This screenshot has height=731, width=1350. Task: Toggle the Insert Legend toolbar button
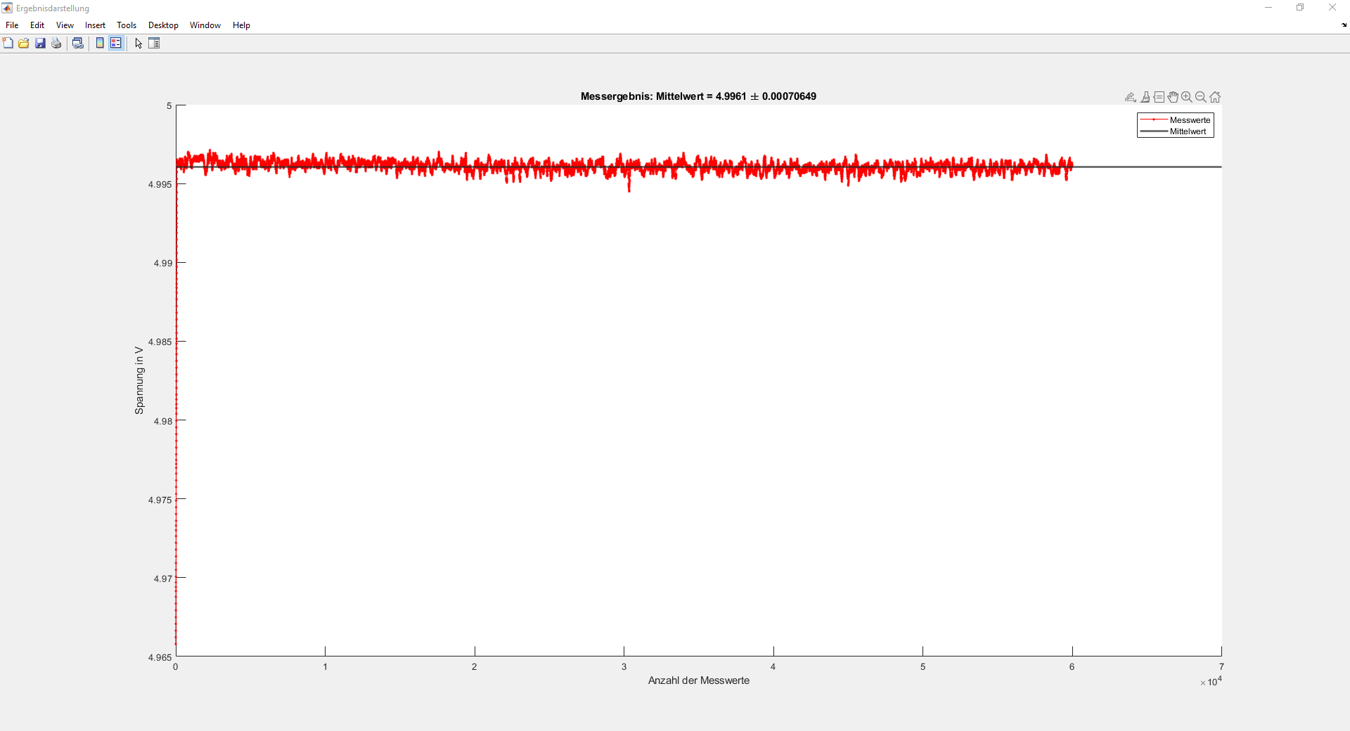[x=116, y=44]
